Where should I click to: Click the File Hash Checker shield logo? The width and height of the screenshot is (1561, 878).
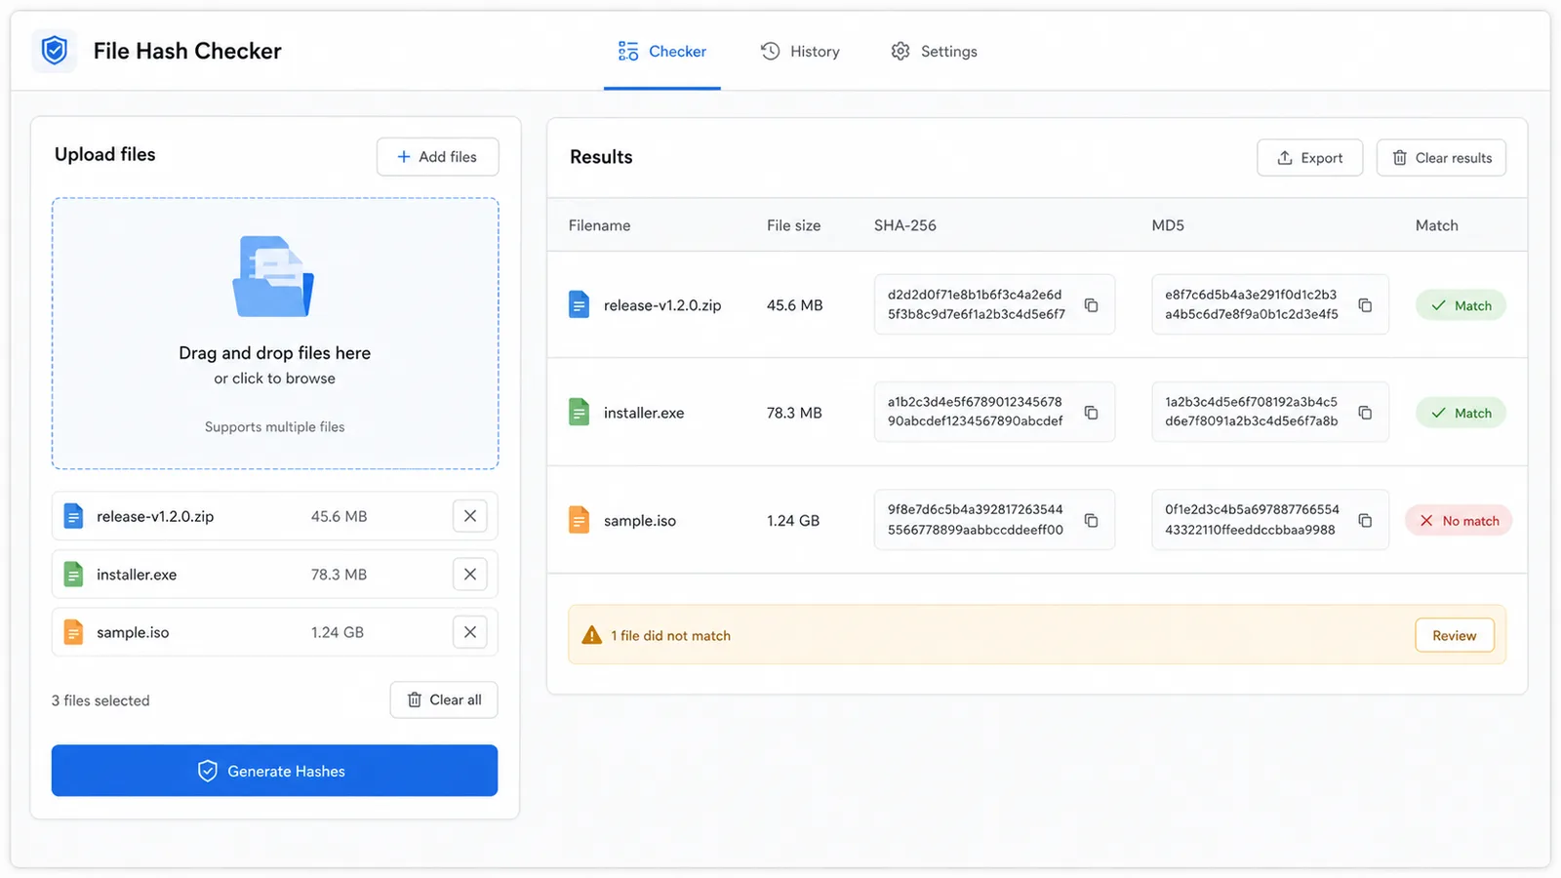[55, 51]
